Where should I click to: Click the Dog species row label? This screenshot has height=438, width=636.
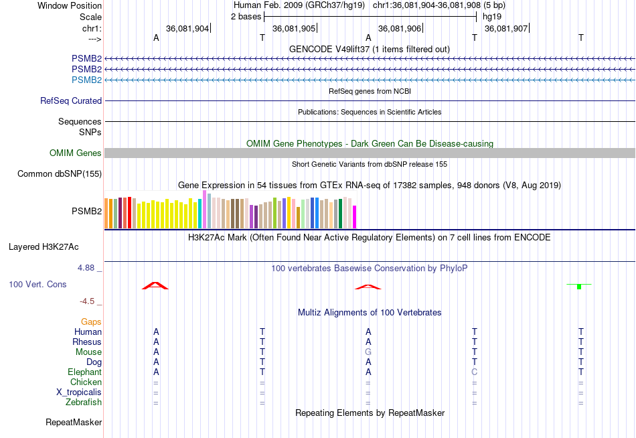pyautogui.click(x=94, y=362)
